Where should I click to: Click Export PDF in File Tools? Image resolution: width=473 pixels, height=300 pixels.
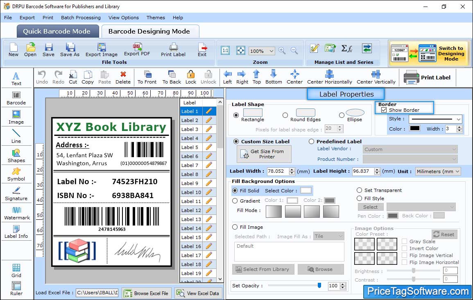pyautogui.click(x=137, y=50)
